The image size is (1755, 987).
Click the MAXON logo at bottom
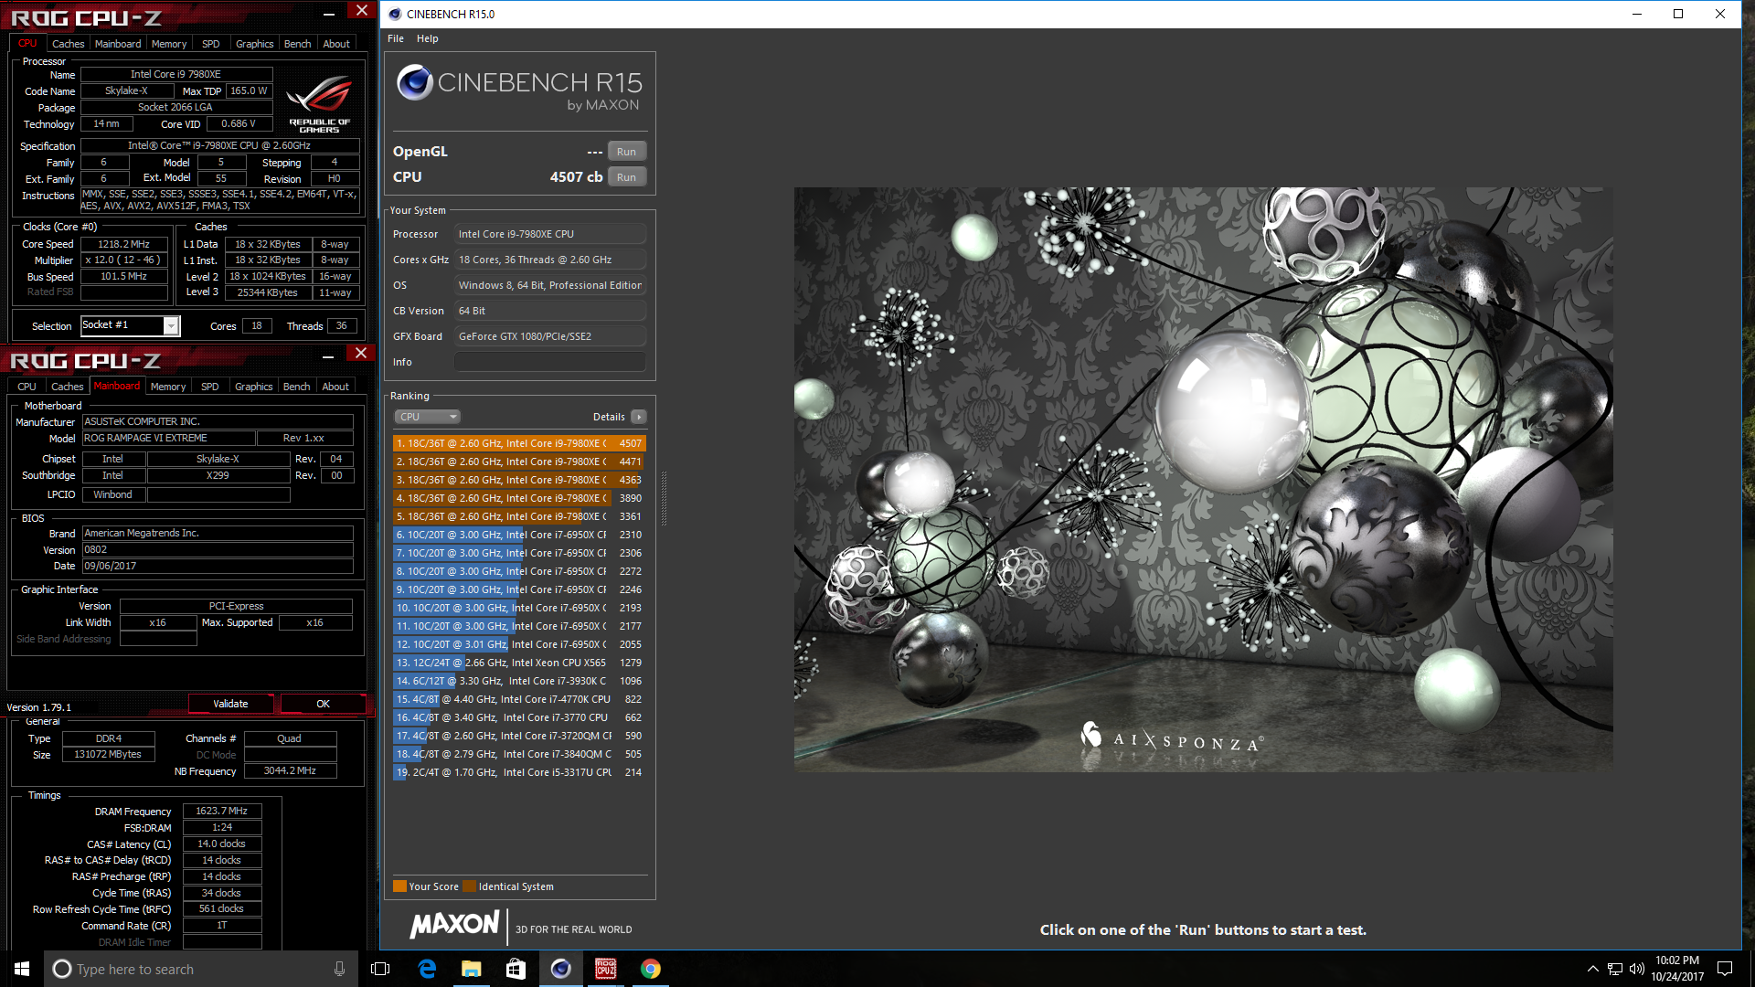click(455, 925)
